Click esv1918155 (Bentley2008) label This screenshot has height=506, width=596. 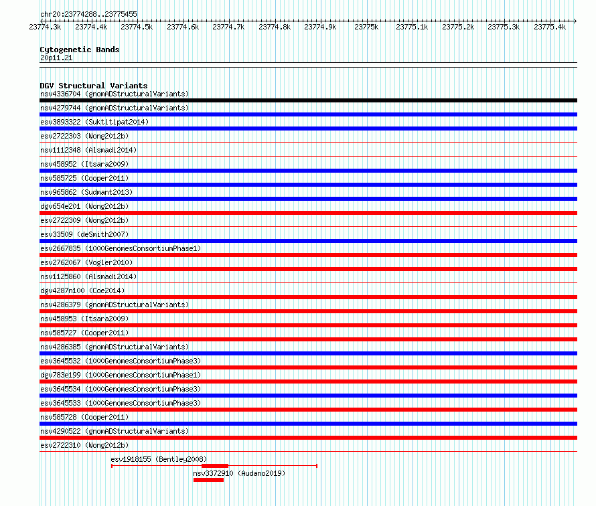(159, 459)
